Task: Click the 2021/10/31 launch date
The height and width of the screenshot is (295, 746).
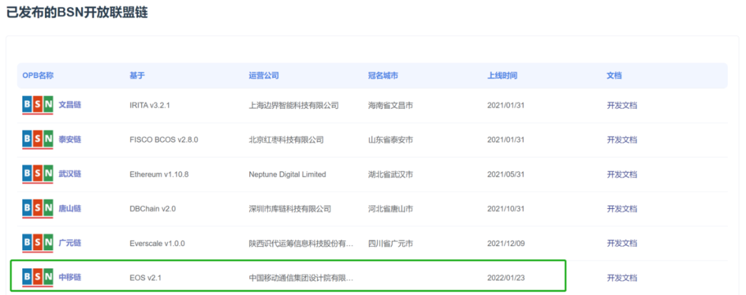Action: coord(505,209)
